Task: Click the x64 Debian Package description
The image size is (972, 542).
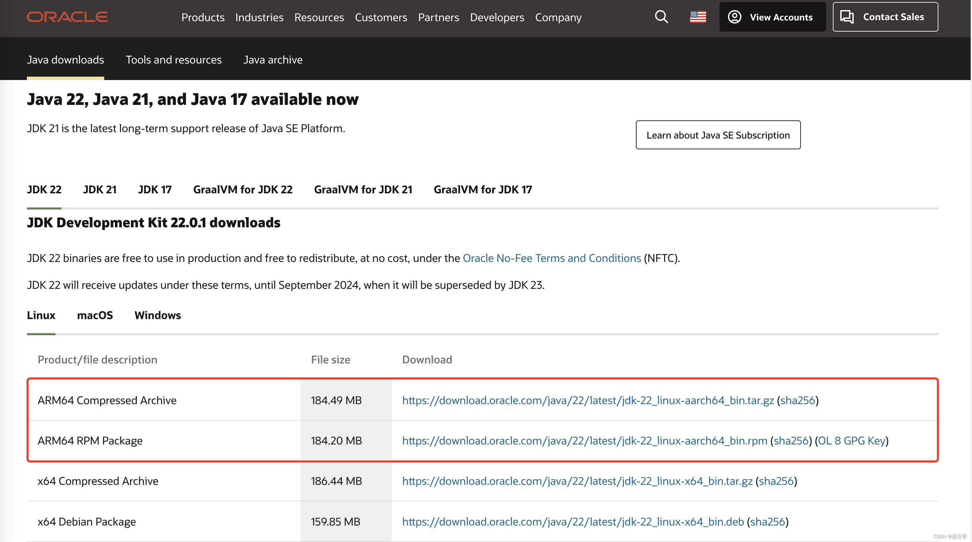Action: click(87, 521)
